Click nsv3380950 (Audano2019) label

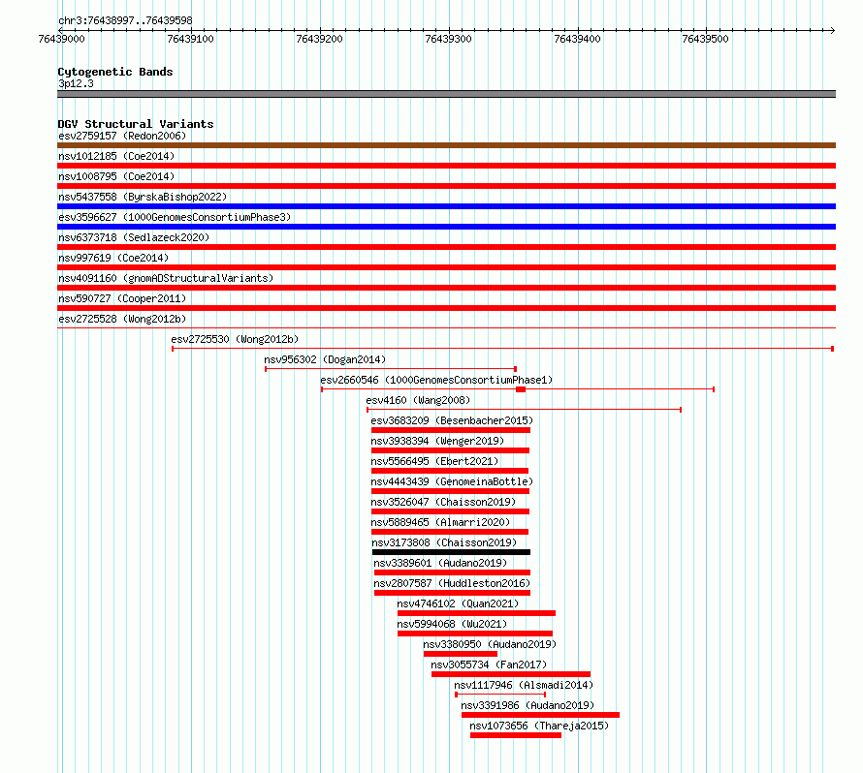tap(490, 644)
